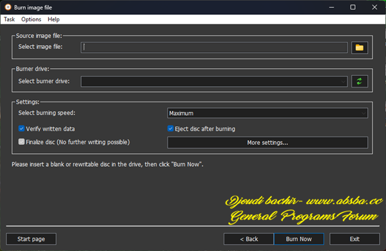Viewport: 386px width, 251px height.
Task: Click the < Back button
Action: pos(249,239)
